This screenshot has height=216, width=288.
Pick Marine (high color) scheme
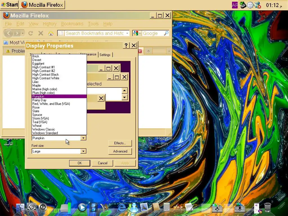click(59, 89)
